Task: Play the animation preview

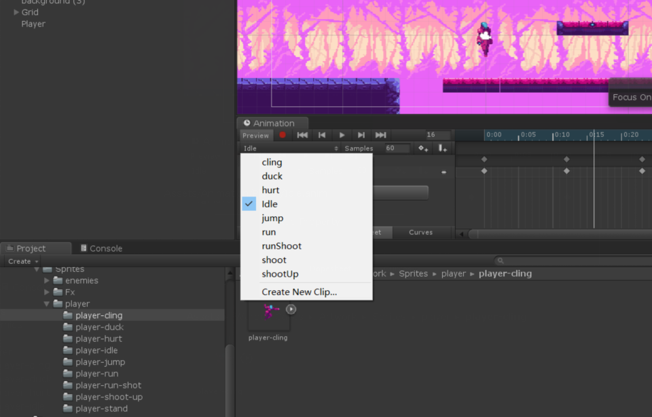Action: 342,135
